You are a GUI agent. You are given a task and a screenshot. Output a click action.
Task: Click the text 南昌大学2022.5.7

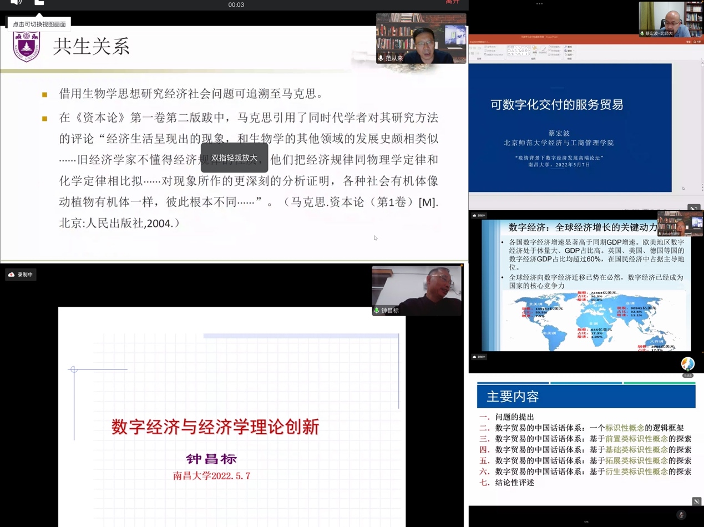point(211,476)
